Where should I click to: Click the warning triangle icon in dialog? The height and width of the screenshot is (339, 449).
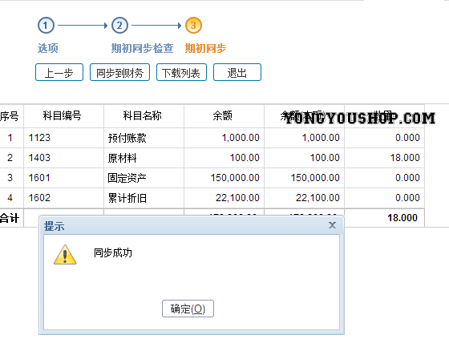(x=65, y=255)
